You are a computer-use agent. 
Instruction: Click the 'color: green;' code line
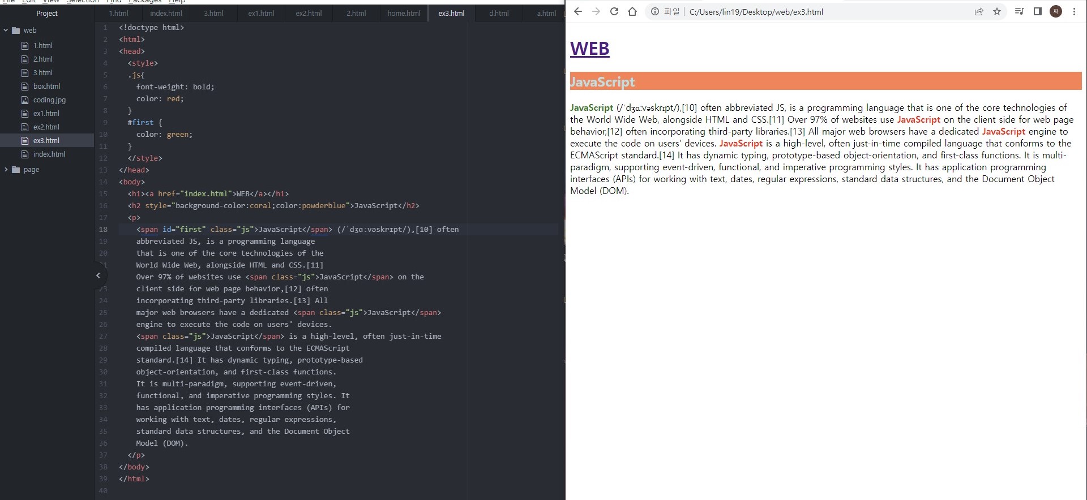pos(164,134)
